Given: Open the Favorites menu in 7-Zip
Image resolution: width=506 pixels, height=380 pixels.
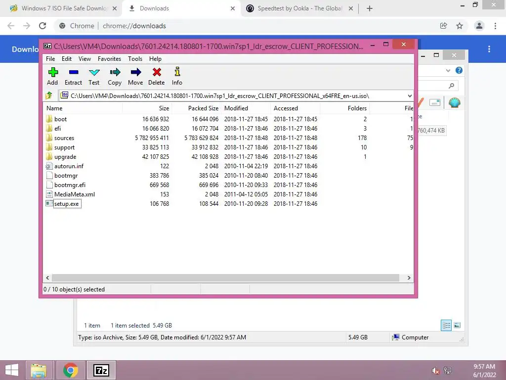Looking at the screenshot, I should [109, 59].
